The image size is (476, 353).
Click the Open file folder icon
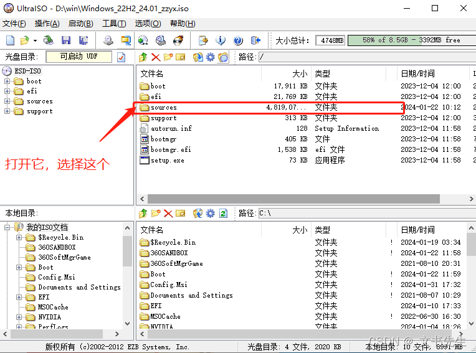click(24, 40)
